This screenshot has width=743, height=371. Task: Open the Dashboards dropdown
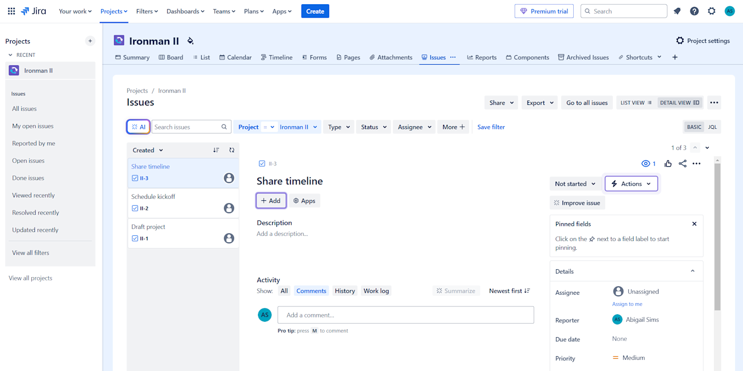click(x=186, y=11)
